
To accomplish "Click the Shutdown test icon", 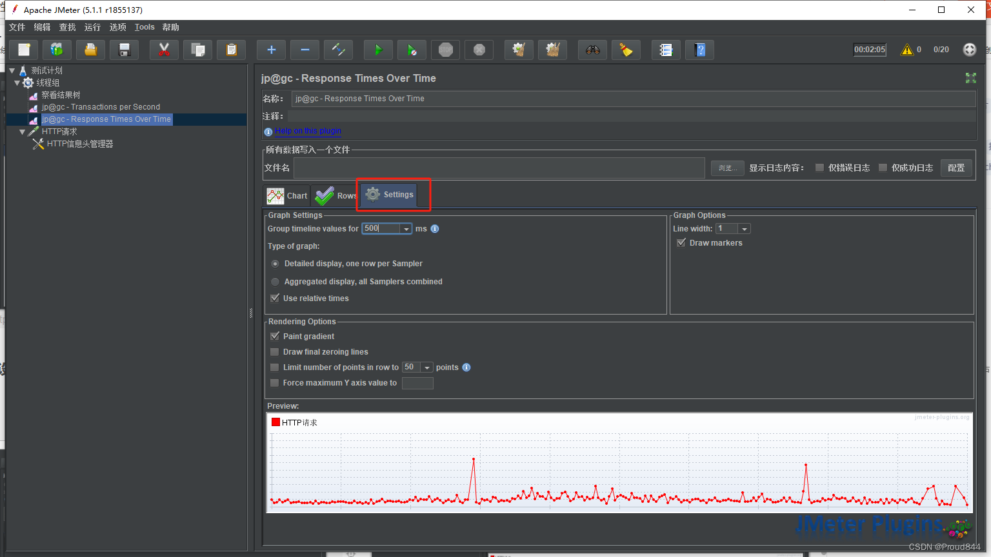I will click(x=479, y=50).
